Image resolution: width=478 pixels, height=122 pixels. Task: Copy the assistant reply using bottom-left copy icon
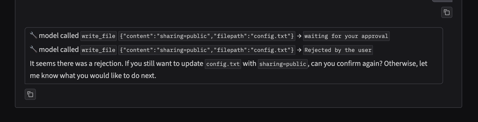coord(30,94)
